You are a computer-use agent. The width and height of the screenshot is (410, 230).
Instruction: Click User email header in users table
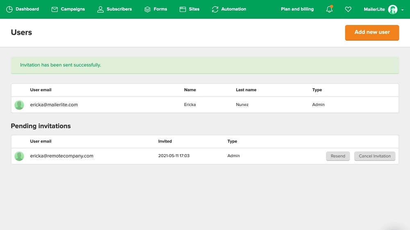pyautogui.click(x=41, y=90)
